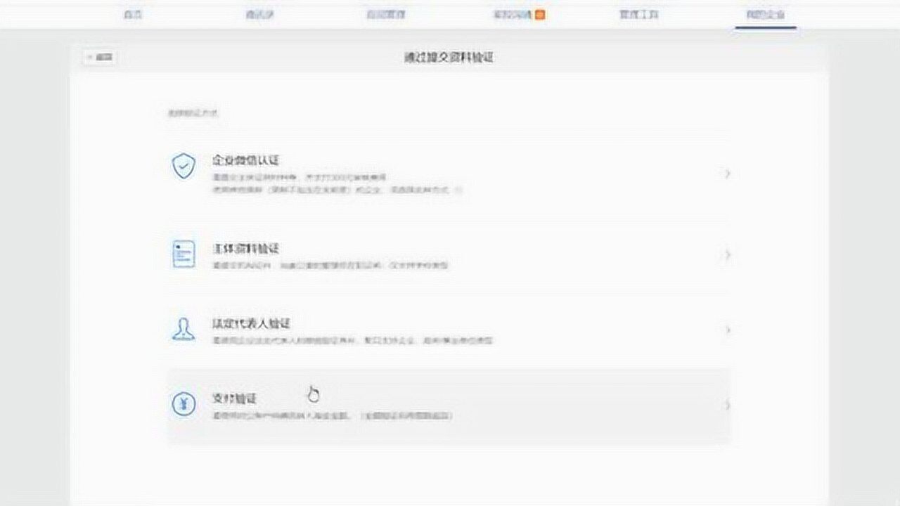Click the yuan coin icon for 支付验证
The height and width of the screenshot is (506, 900).
pos(184,405)
